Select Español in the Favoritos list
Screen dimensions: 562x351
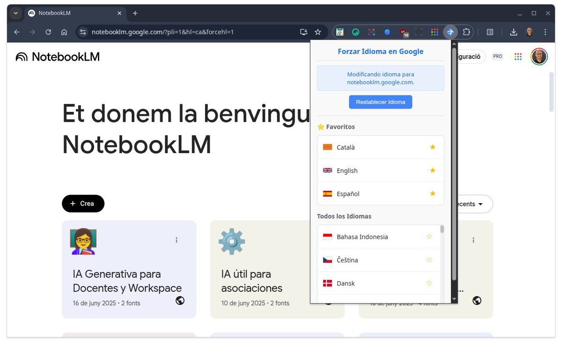[380, 193]
